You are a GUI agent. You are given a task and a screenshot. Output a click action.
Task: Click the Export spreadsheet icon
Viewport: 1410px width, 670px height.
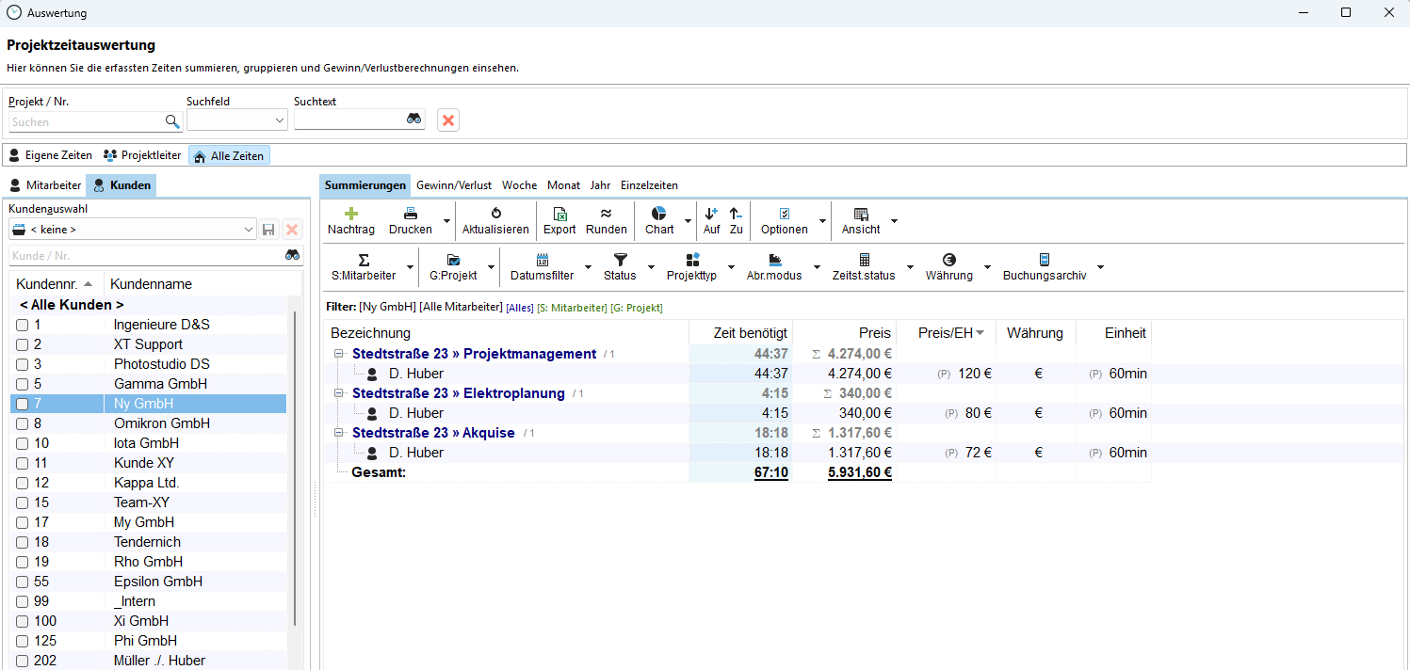tap(559, 214)
